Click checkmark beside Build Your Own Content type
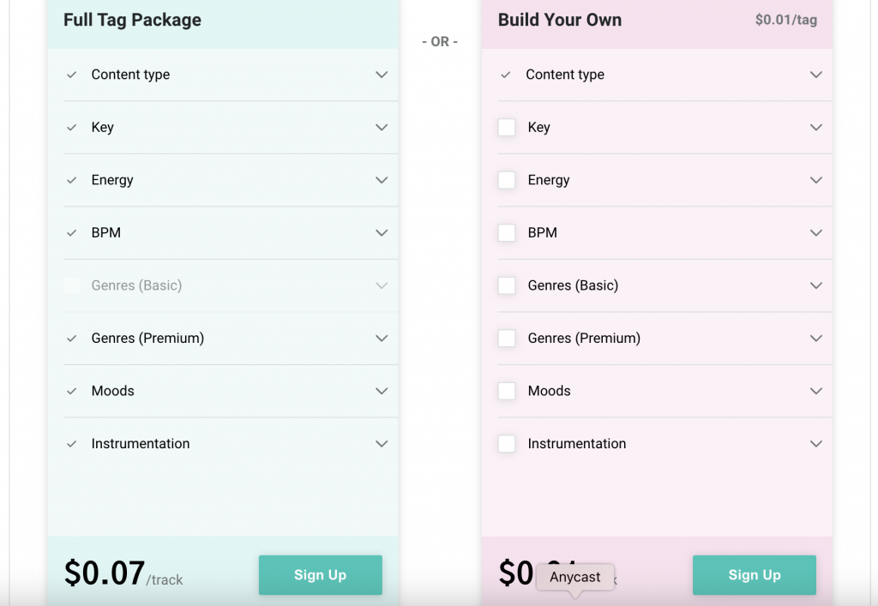878x606 pixels. pyautogui.click(x=506, y=75)
